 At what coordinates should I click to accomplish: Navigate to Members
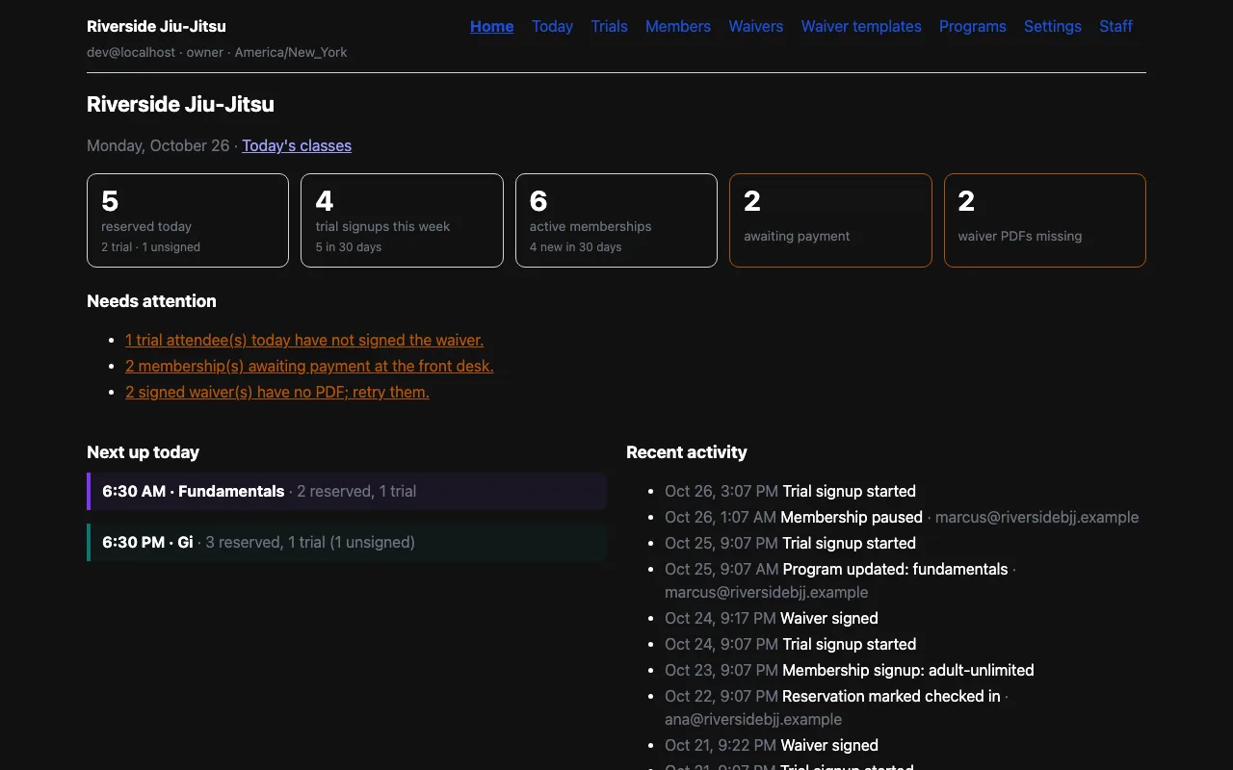(678, 26)
